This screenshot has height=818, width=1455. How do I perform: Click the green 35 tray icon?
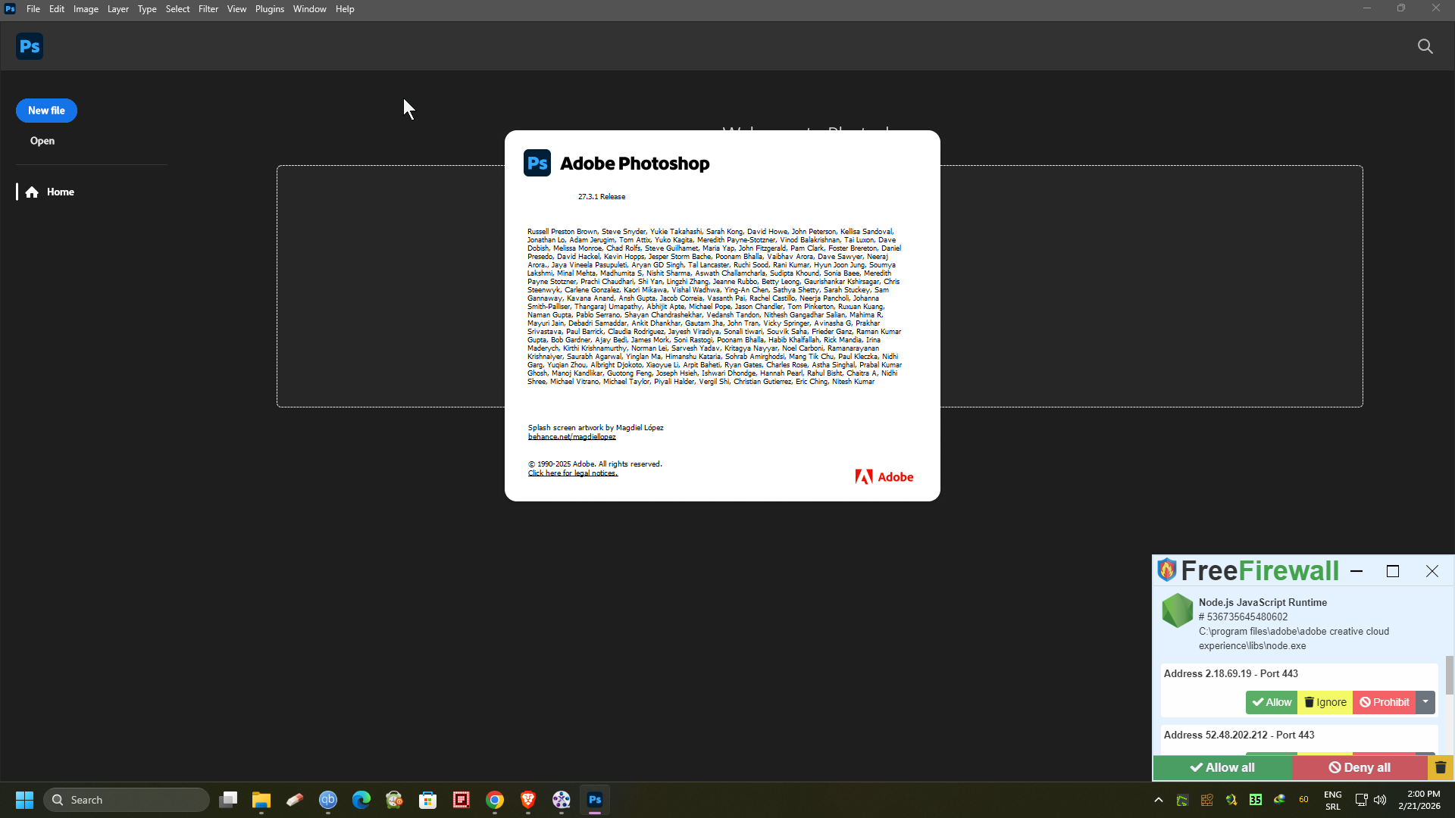[x=1256, y=800]
